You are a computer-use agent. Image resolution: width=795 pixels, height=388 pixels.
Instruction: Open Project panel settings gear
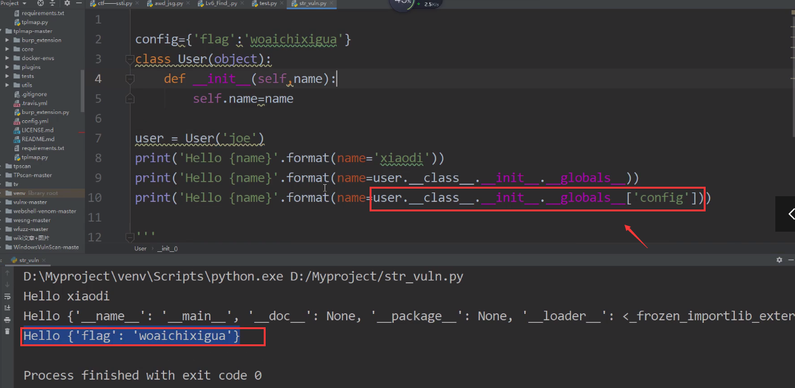coord(67,3)
